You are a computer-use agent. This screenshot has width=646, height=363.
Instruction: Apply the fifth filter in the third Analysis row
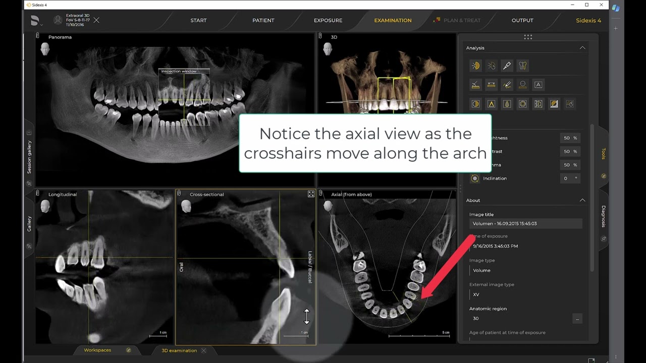click(x=539, y=104)
